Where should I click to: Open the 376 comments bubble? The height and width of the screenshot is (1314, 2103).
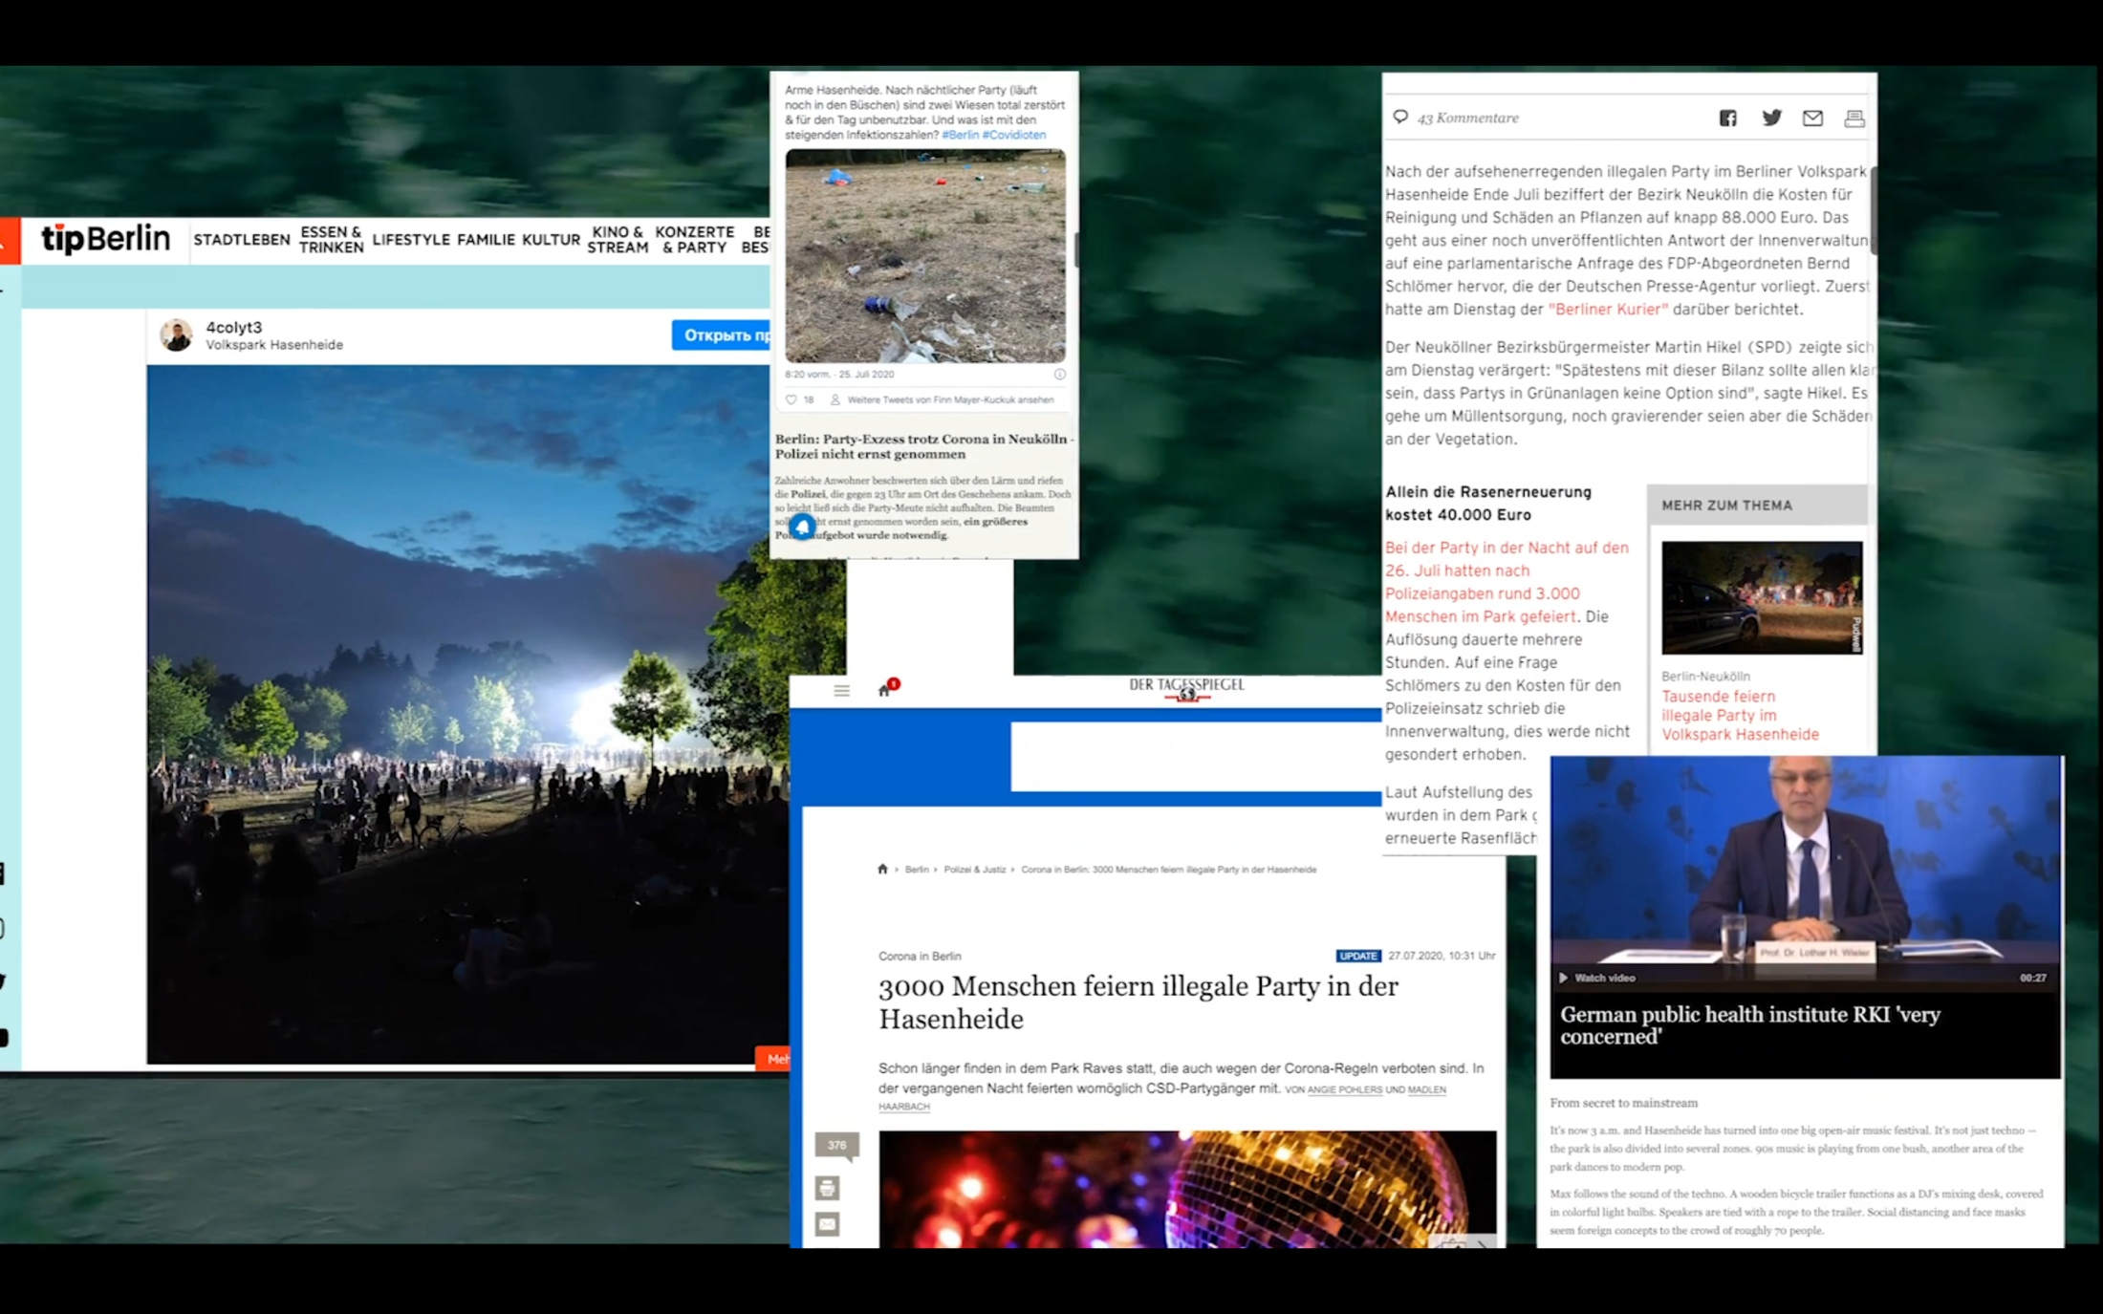[x=836, y=1145]
